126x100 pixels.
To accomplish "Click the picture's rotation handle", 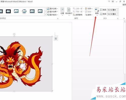I will pos(14,34).
